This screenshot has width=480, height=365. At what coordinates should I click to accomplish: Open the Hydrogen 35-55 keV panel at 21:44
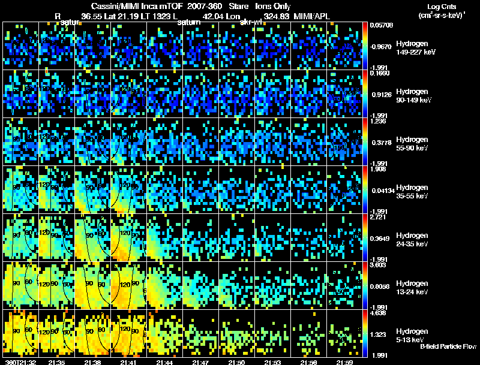point(164,189)
